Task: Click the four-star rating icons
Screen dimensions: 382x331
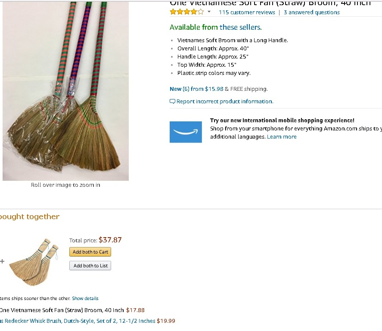Action: pos(187,12)
